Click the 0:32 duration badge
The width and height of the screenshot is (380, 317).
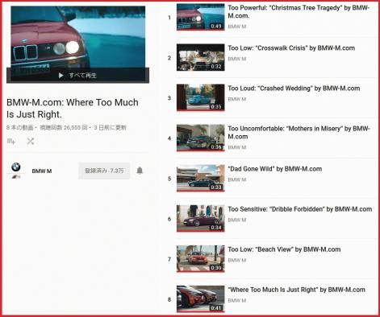pos(216,66)
